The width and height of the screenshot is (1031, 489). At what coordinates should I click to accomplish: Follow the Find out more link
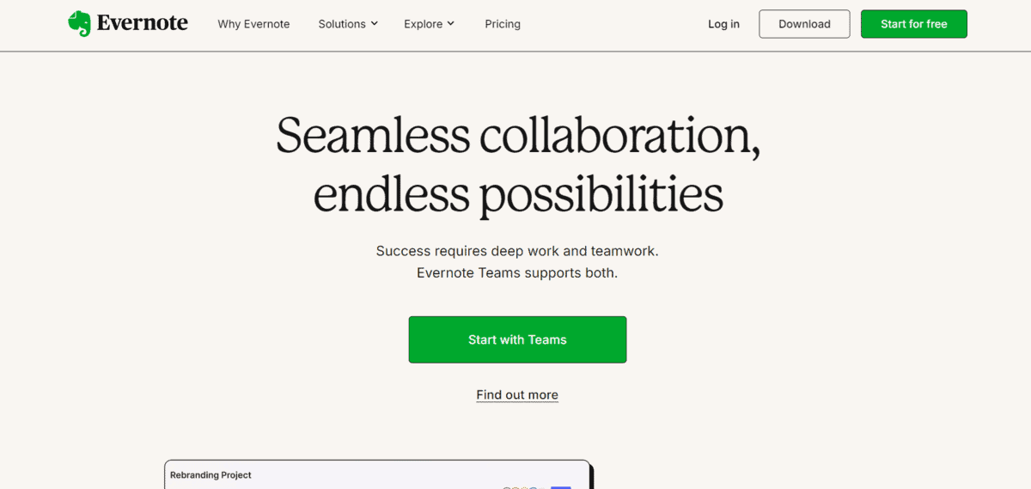(517, 395)
